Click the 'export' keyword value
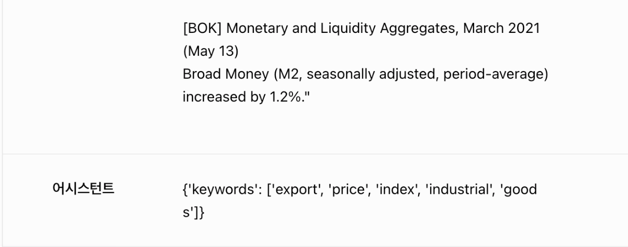Image resolution: width=628 pixels, height=247 pixels. 296,190
